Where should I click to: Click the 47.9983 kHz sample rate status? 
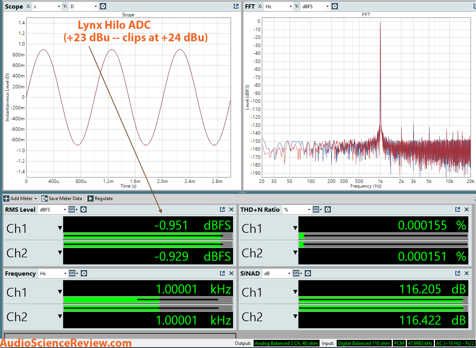click(420, 343)
